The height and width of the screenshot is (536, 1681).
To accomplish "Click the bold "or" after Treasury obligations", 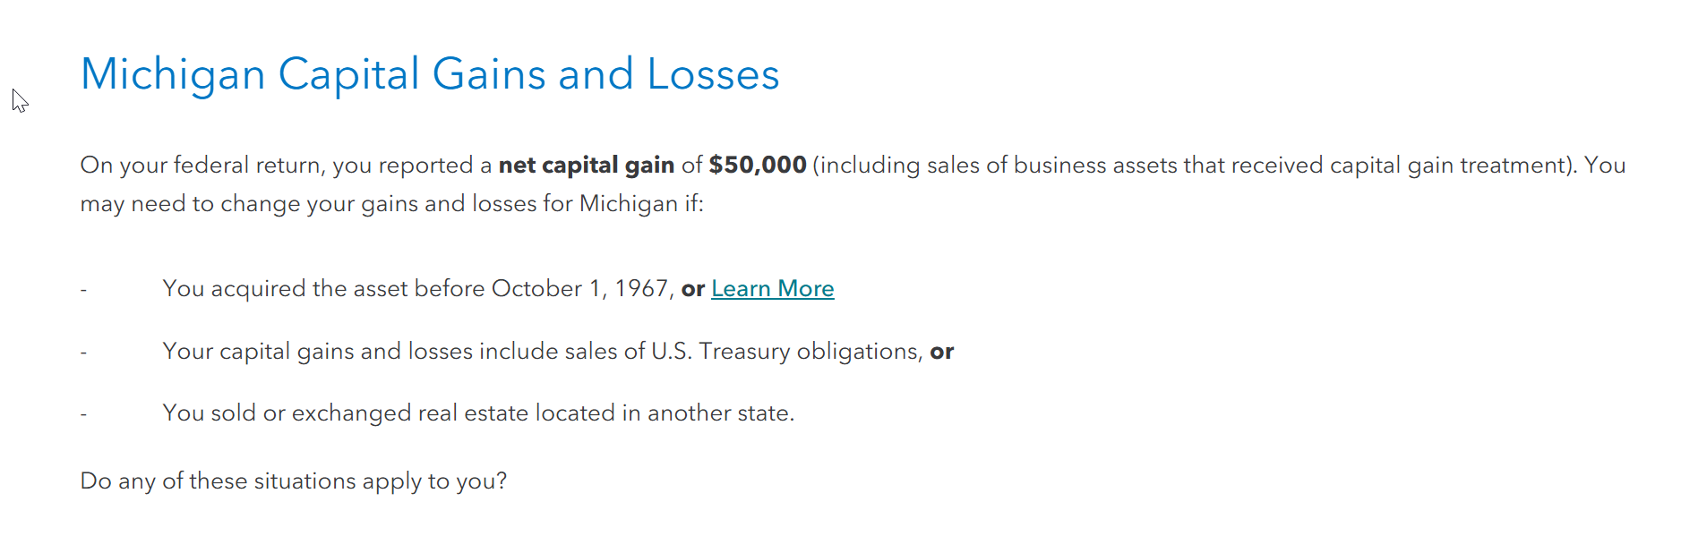I will tap(941, 352).
